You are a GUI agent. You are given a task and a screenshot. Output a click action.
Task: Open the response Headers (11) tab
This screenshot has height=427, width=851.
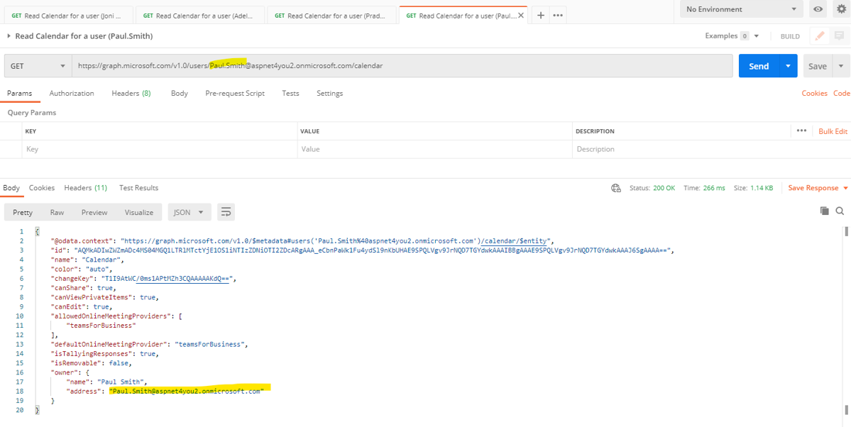tap(85, 188)
